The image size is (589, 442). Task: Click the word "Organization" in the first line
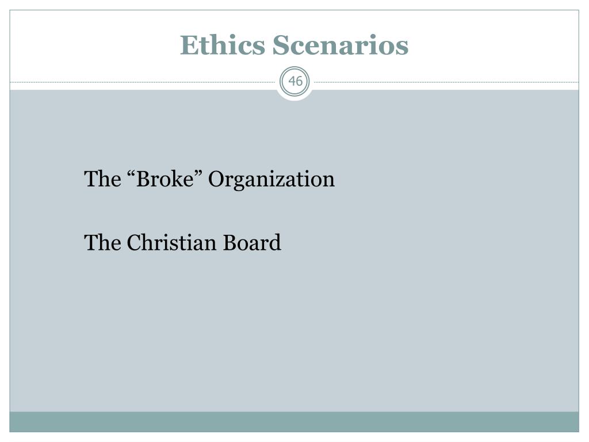271,180
